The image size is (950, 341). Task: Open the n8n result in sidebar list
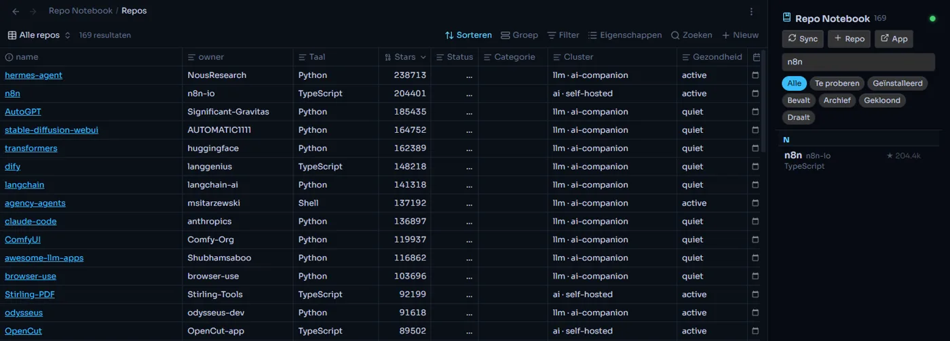tap(858, 160)
